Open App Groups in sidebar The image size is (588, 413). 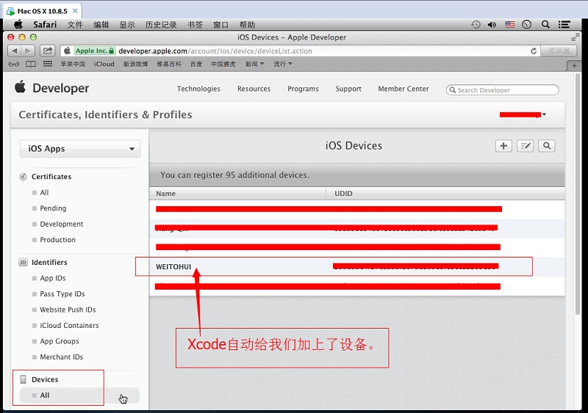point(60,341)
